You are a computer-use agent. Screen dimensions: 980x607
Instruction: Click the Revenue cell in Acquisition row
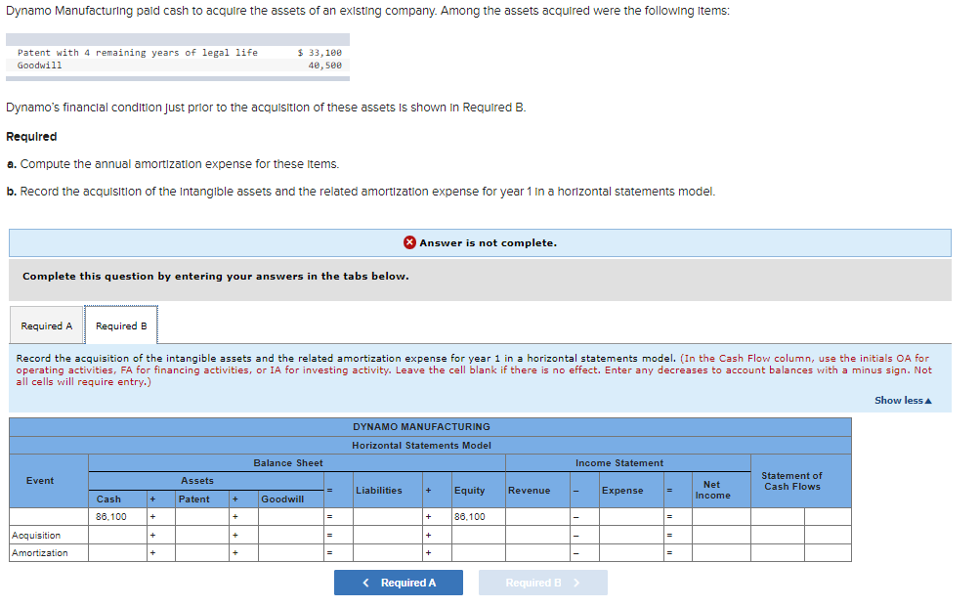tap(537, 535)
